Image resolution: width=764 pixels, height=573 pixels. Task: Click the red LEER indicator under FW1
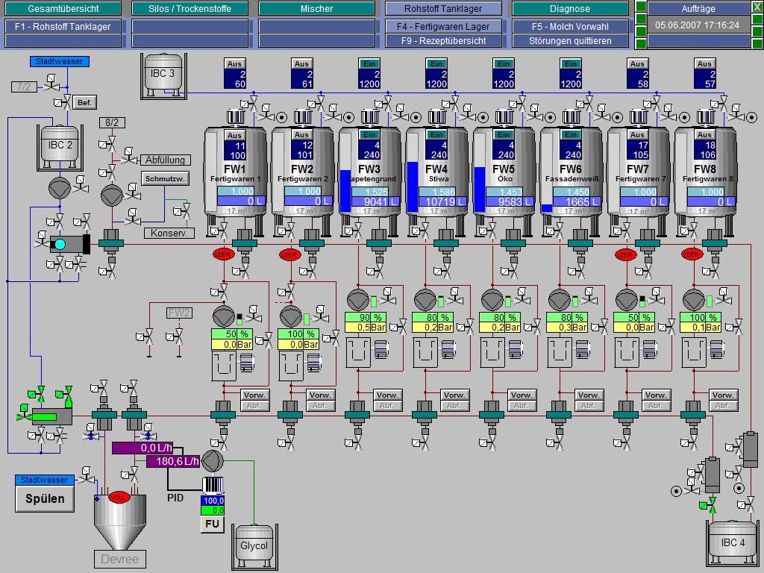tap(223, 254)
